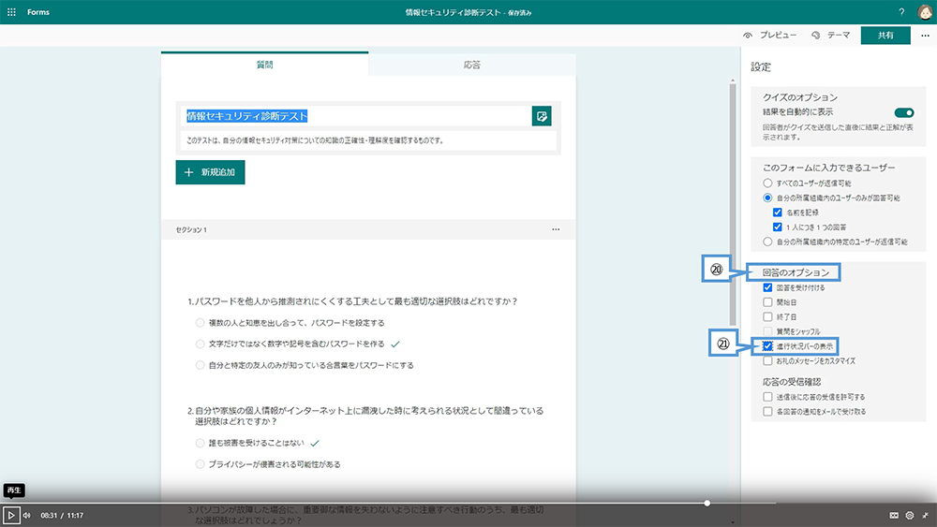Toggle 進行状況バーの表示 checkbox
The image size is (937, 527).
pos(767,346)
